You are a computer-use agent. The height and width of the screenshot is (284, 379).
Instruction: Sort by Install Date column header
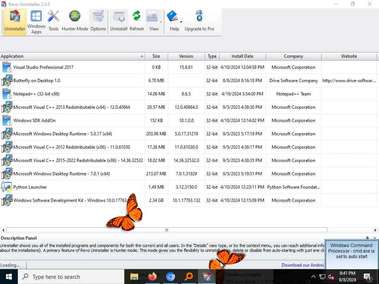[x=242, y=56]
